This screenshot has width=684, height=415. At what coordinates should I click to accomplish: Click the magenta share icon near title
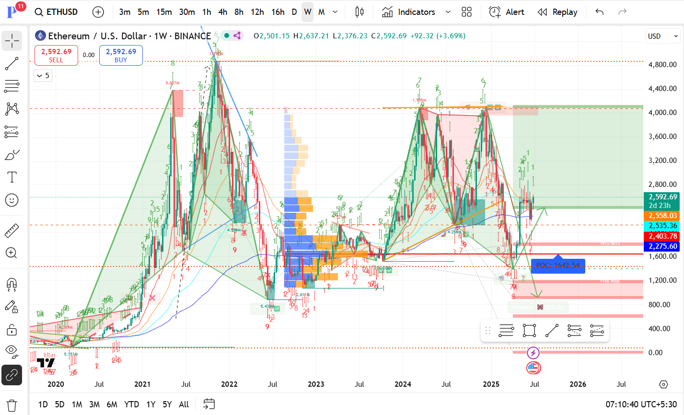236,35
